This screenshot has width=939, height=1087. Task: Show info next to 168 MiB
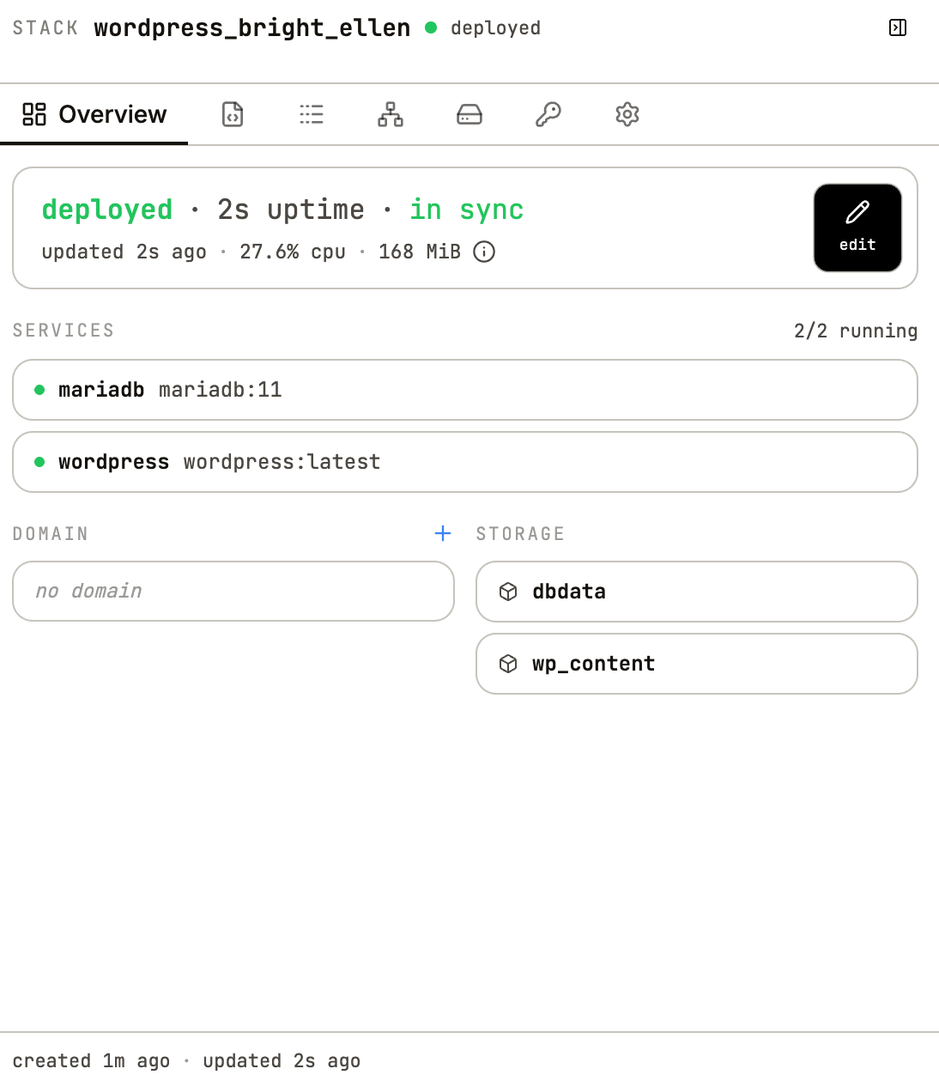[484, 252]
